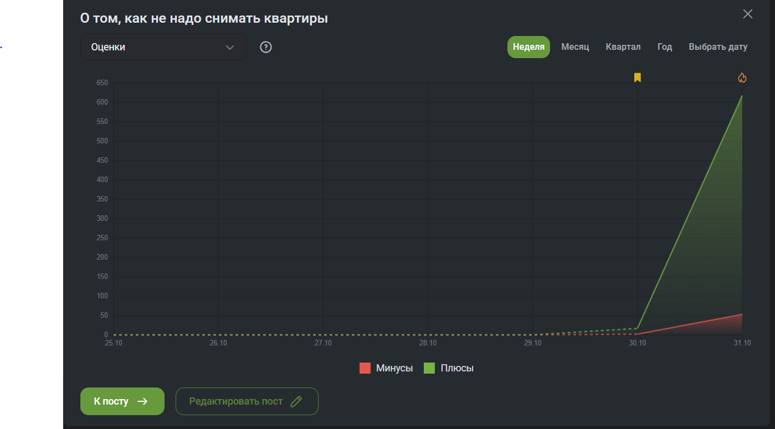Viewport: 775px width, 429px height.
Task: Open the Оценки metric dropdown
Action: coord(163,47)
